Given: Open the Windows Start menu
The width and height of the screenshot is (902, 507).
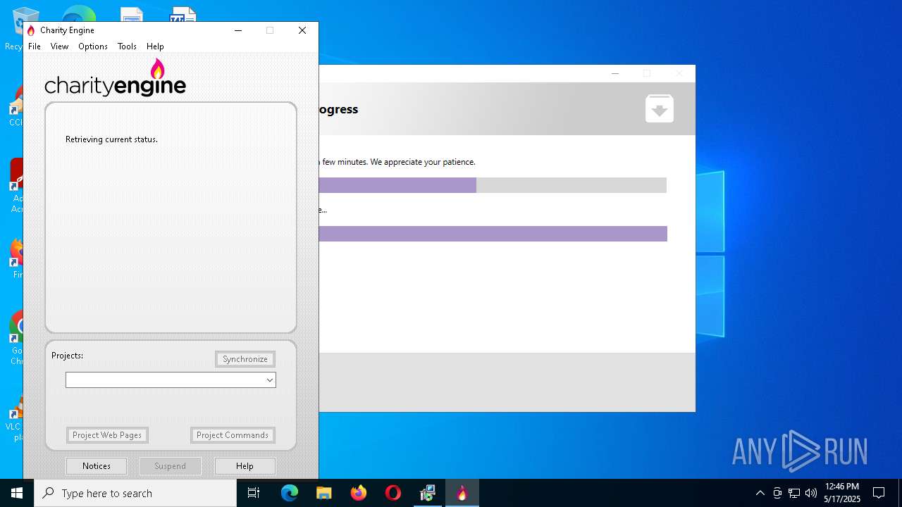Looking at the screenshot, I should pos(17,493).
